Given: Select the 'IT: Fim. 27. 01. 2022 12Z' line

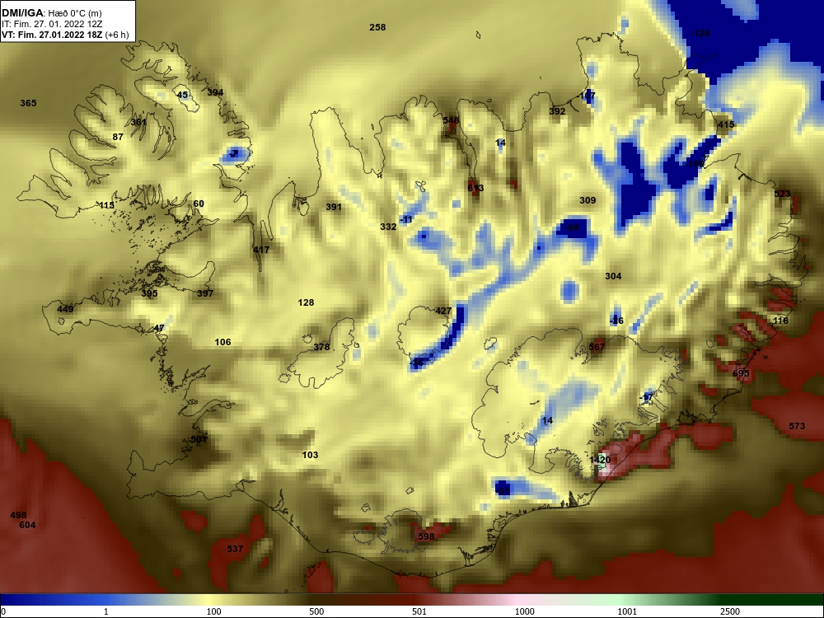Looking at the screenshot, I should coord(52,24).
